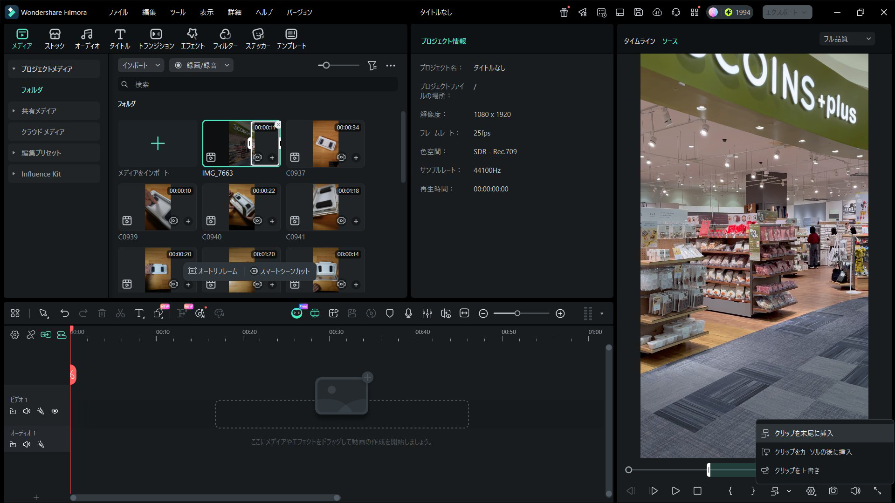Mute the Audio 1 track

pos(27,444)
